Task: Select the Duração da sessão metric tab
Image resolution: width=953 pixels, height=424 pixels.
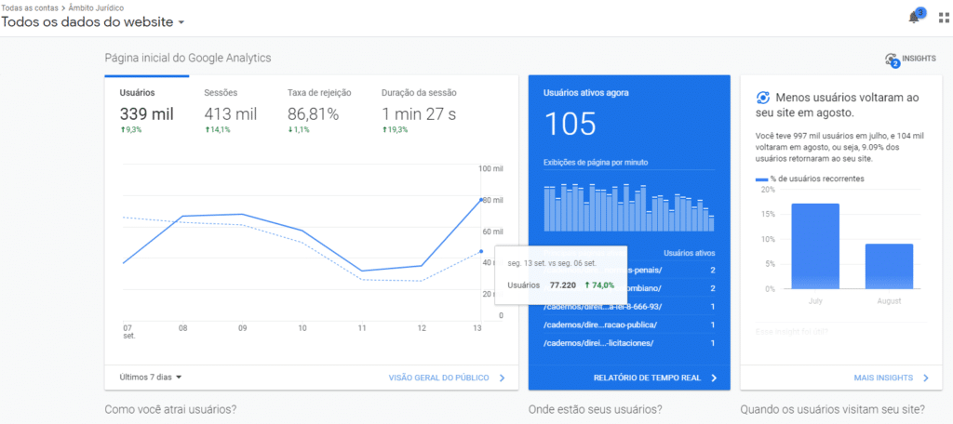Action: coord(419,113)
